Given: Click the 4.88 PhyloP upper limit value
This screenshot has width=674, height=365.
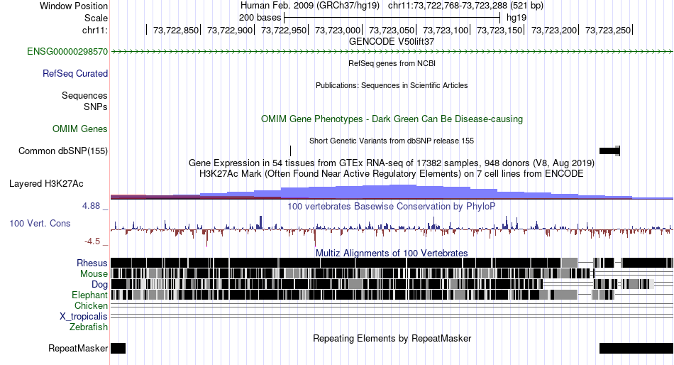Looking at the screenshot, I should point(91,206).
